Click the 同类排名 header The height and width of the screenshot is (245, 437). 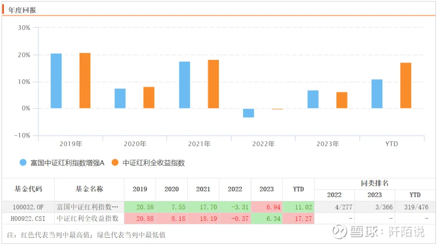375,184
